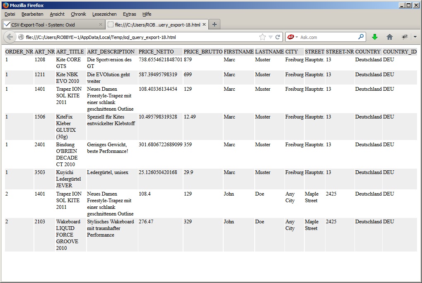Bookmark this page with the star icon
The image size is (422, 283).
263,37
